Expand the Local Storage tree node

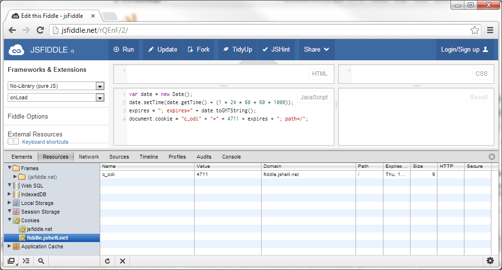click(9, 202)
